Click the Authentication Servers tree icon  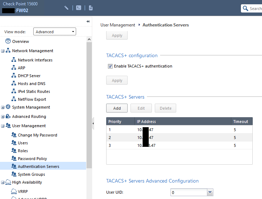click(x=14, y=166)
